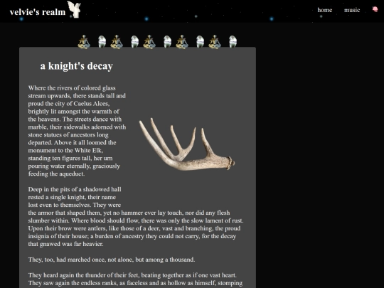This screenshot has height=288, width=384.
Task: Click the line "rested a single knight, their name"
Action: (72, 197)
